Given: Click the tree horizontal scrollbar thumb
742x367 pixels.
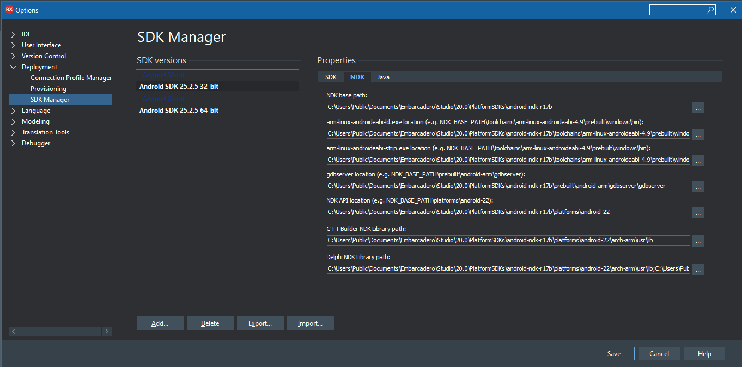Looking at the screenshot, I should [x=59, y=331].
